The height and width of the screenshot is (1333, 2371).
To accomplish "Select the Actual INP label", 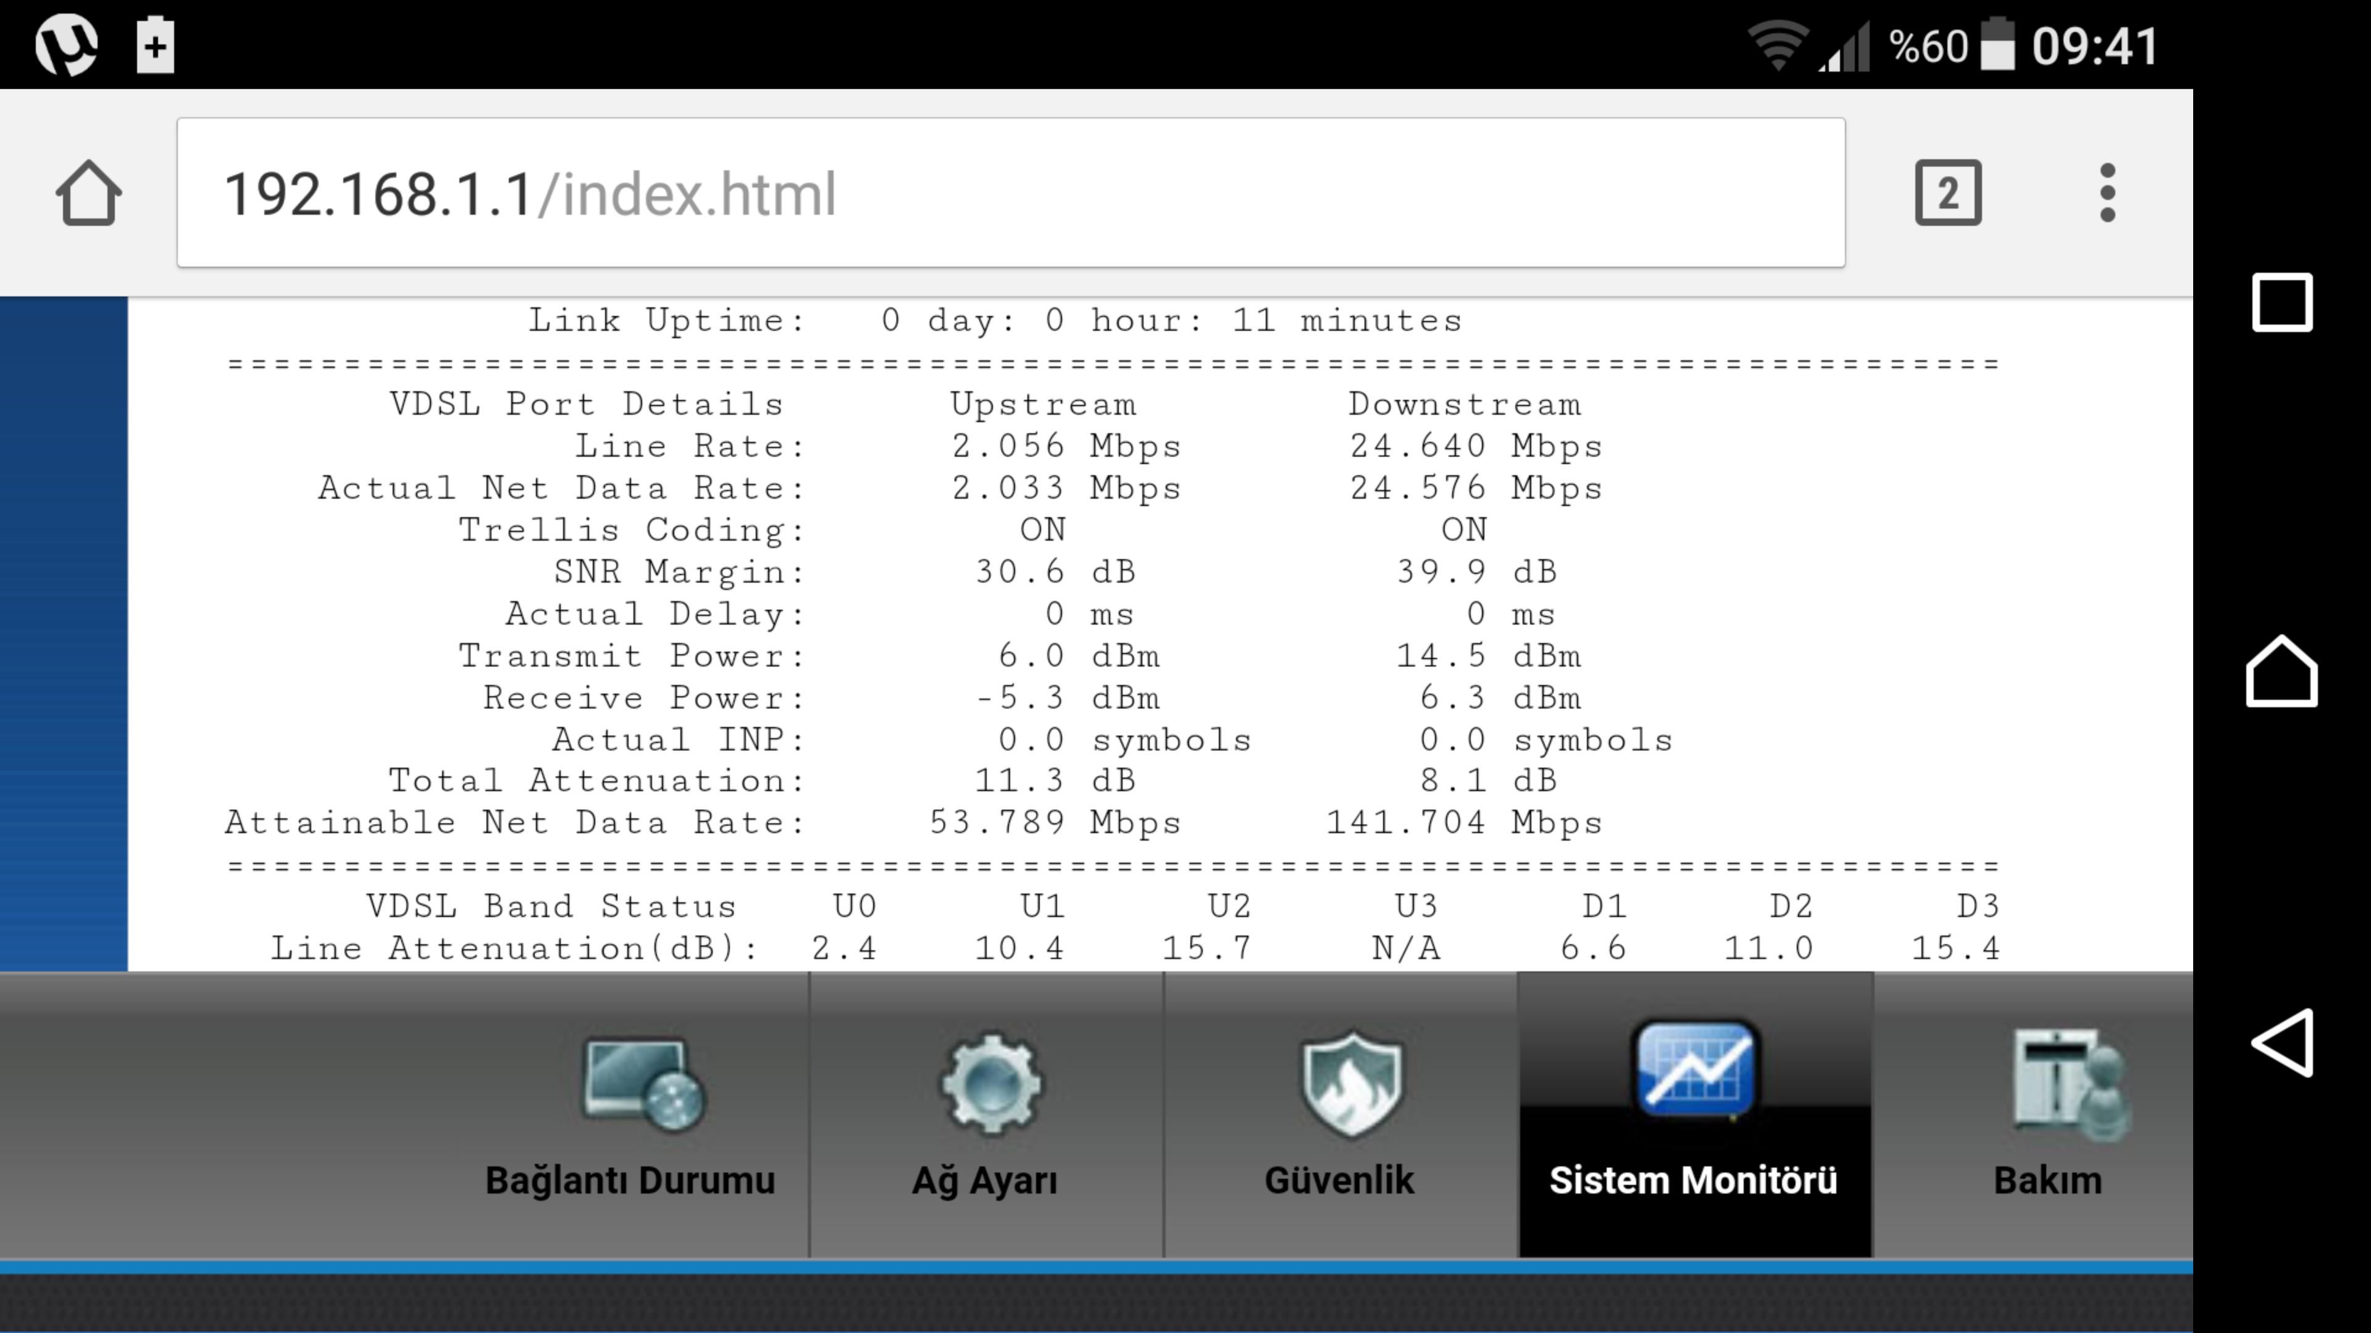I will 679,740.
